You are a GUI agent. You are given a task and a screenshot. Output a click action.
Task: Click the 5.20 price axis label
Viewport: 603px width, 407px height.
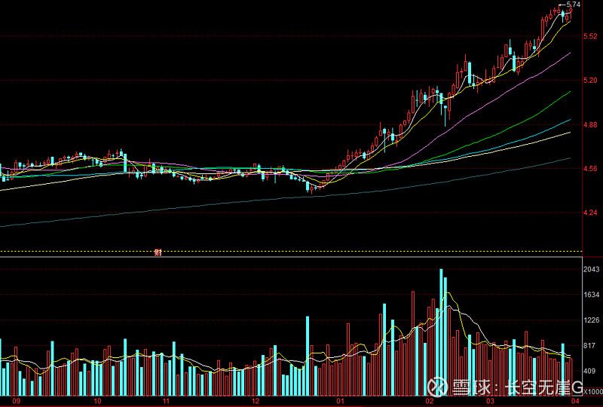point(589,81)
